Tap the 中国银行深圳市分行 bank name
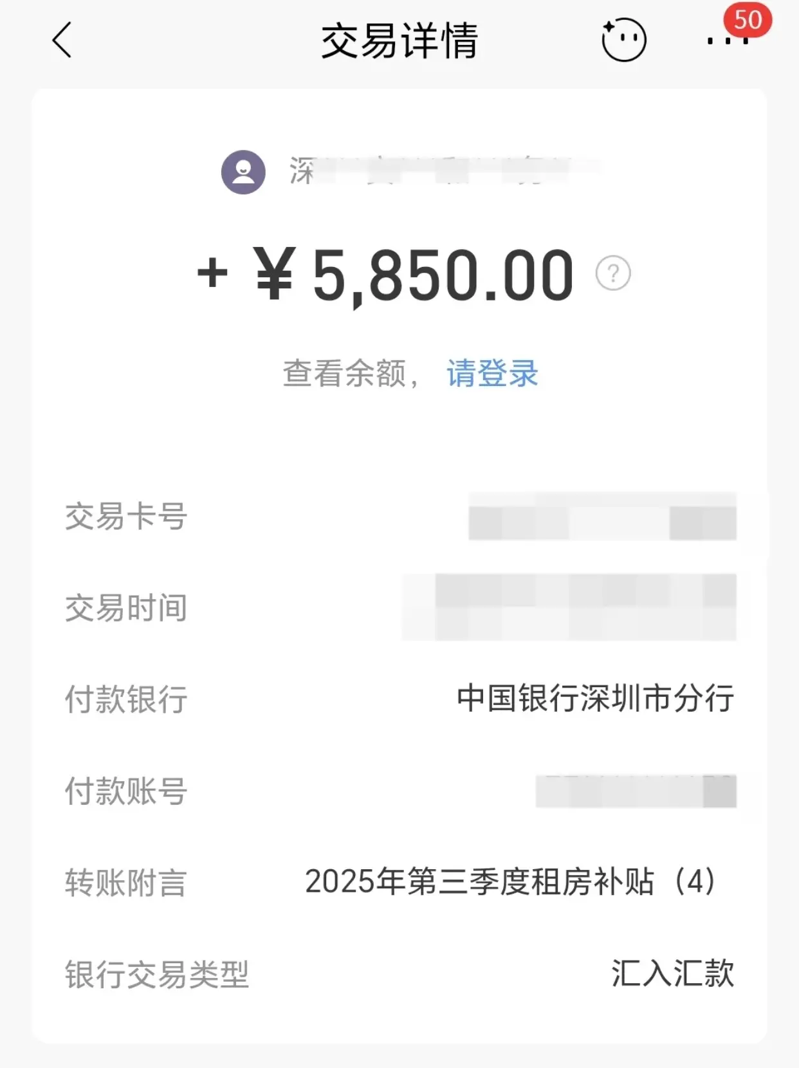The height and width of the screenshot is (1068, 799). [595, 699]
